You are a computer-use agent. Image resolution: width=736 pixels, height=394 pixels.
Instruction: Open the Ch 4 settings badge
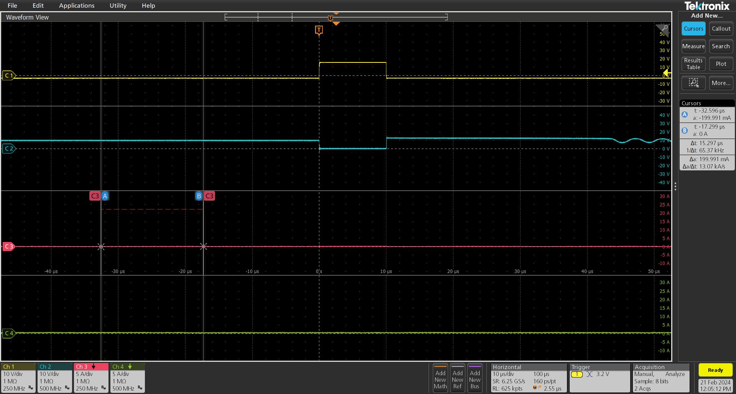pos(127,378)
